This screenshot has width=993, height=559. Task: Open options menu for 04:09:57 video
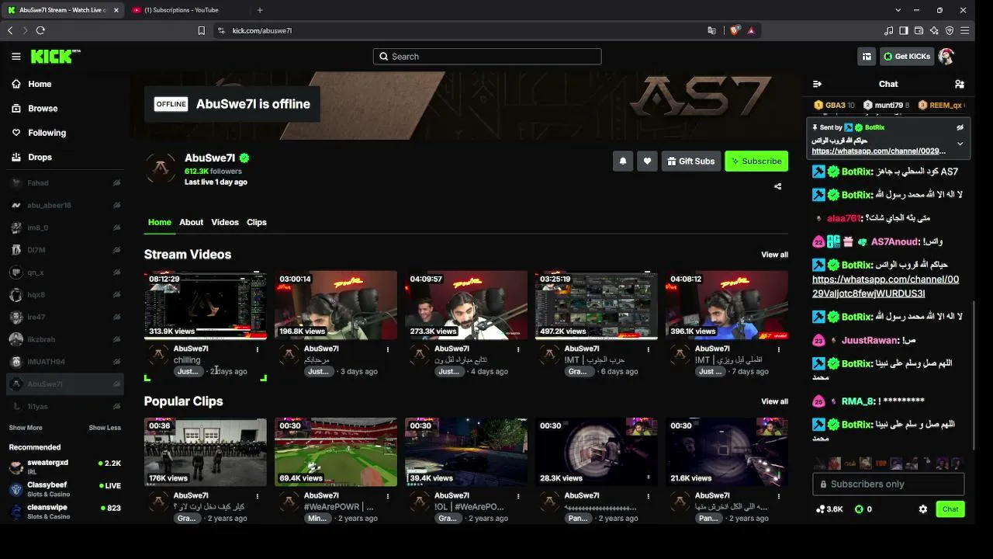[x=518, y=349]
